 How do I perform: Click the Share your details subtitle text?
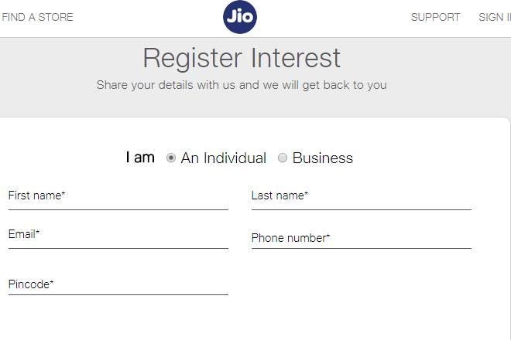(x=242, y=85)
